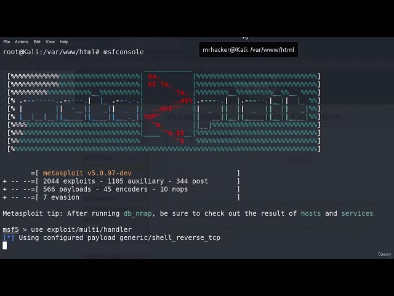Open the Actions menu
The height and width of the screenshot is (296, 394).
[x=22, y=42]
